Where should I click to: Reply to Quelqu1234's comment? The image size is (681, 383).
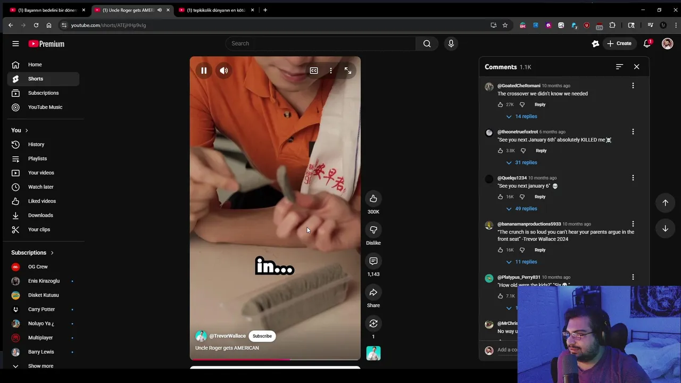pos(540,197)
